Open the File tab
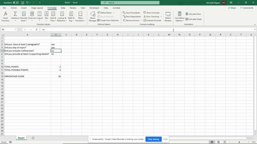257x144 pixels. tap(4, 8)
